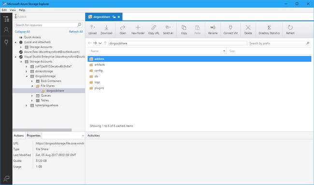This screenshot has height=185, width=314.
Task: Click the search icon in resources box
Action: click(x=79, y=25)
